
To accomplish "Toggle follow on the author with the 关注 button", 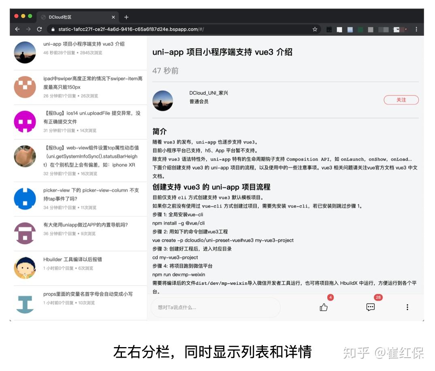I will pyautogui.click(x=401, y=100).
